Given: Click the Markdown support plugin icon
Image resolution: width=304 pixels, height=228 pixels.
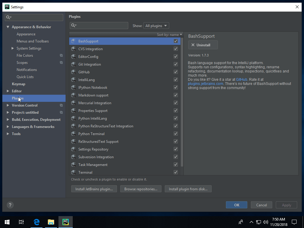Looking at the screenshot, I should point(74,95).
